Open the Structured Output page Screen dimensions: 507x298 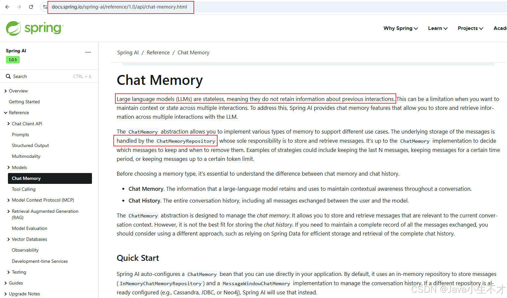click(30, 145)
